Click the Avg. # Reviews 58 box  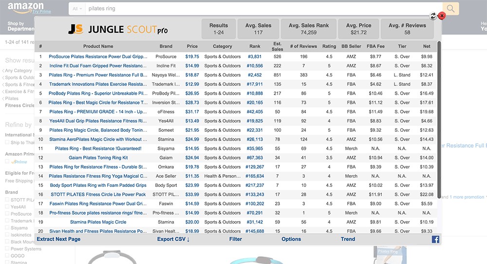tap(407, 29)
